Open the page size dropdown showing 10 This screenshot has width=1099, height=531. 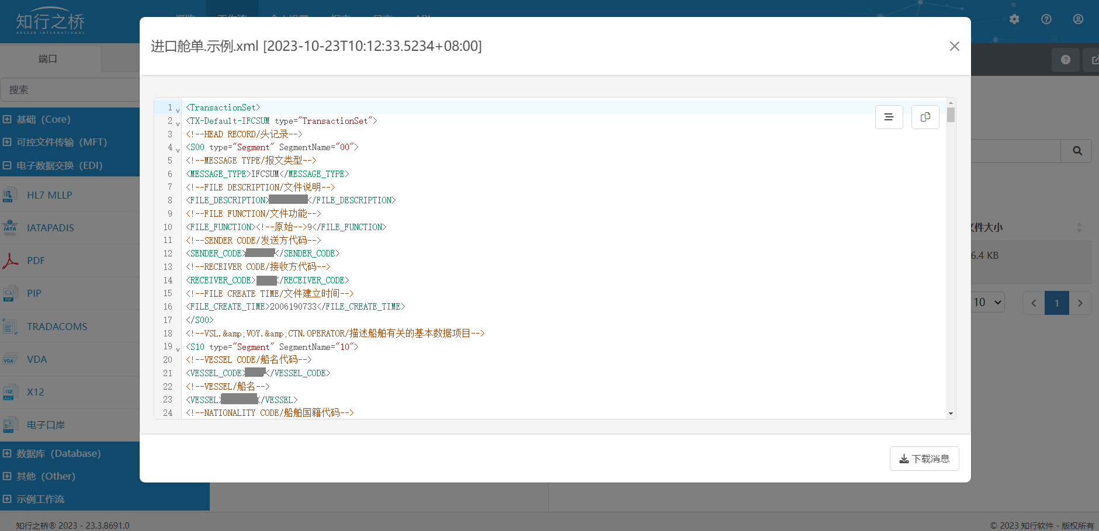click(x=987, y=303)
